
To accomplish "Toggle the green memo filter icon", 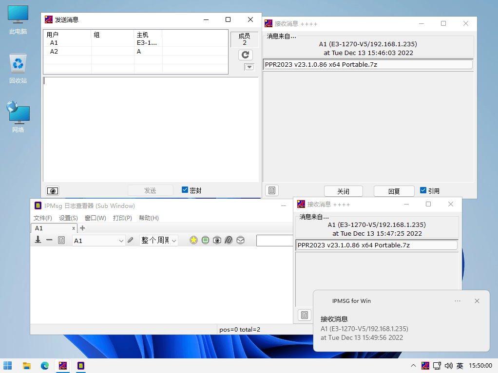I will click(206, 240).
